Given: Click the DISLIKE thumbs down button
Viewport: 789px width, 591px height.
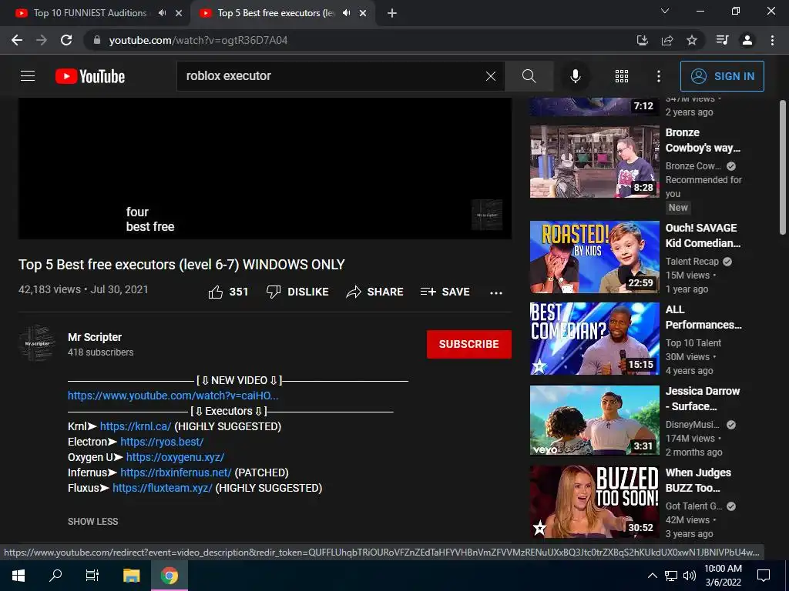Looking at the screenshot, I should click(x=297, y=292).
